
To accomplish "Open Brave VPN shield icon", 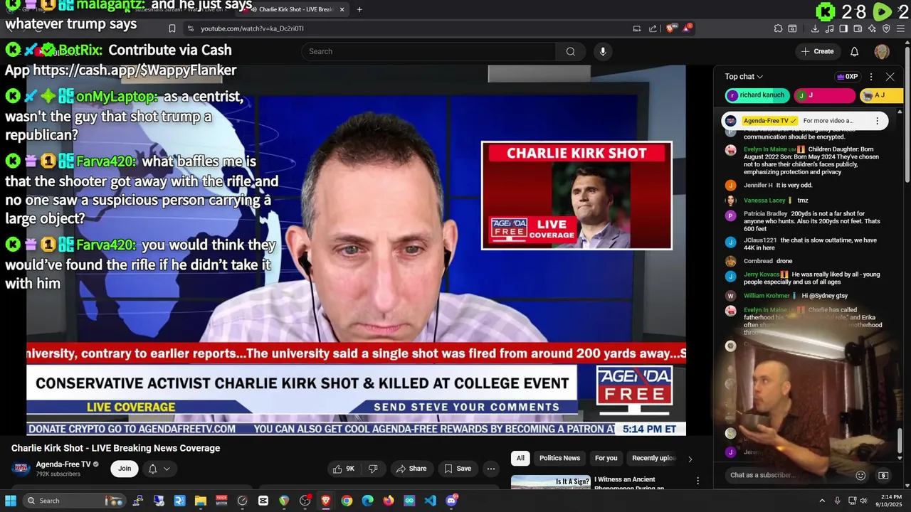I will 886,28.
